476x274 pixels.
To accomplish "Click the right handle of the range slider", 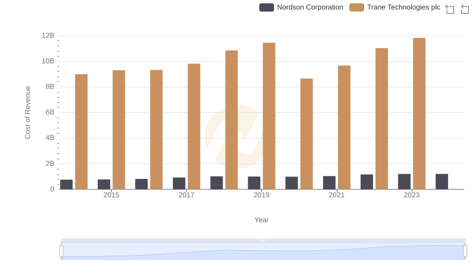I will point(465,251).
